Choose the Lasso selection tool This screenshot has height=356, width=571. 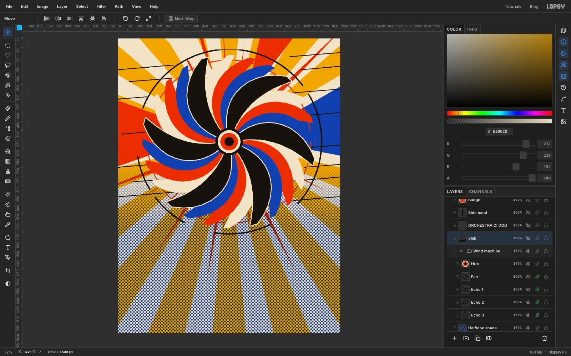point(8,65)
